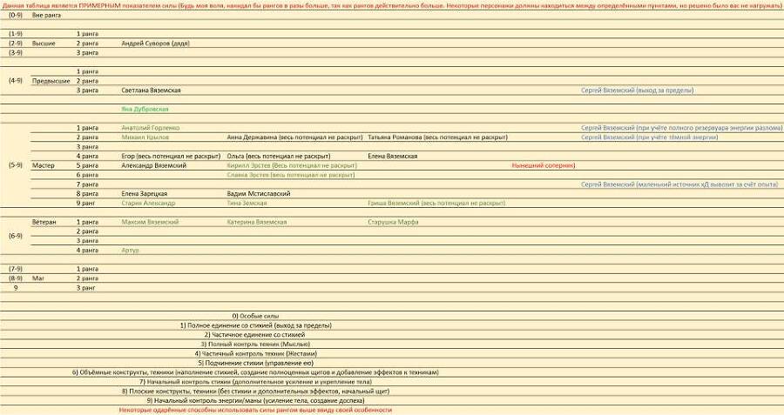Click the "Вадим Мстиславский" cell
This screenshot has width=784, height=415.
point(258,193)
